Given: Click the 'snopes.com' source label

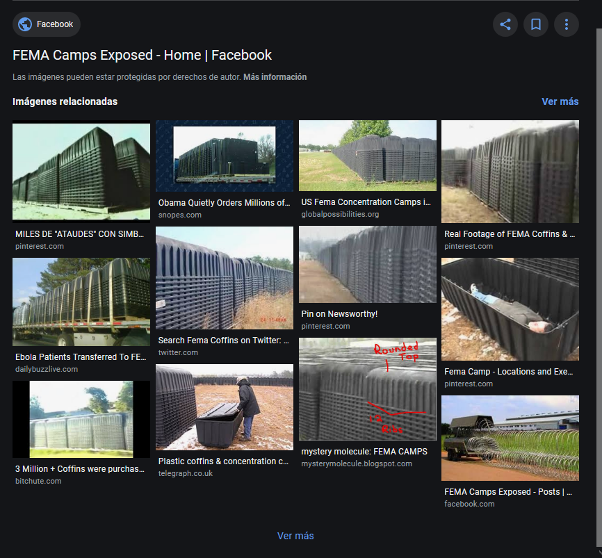Looking at the screenshot, I should (179, 215).
